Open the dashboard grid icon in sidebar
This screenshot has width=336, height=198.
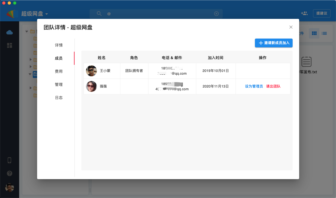[10, 45]
